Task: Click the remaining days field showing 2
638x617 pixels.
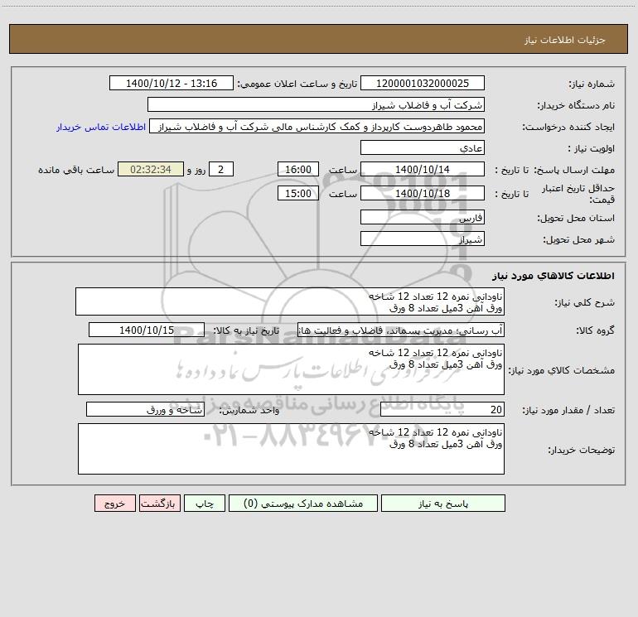Action: coord(221,169)
